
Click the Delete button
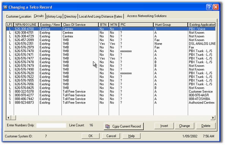[x=206, y=126]
